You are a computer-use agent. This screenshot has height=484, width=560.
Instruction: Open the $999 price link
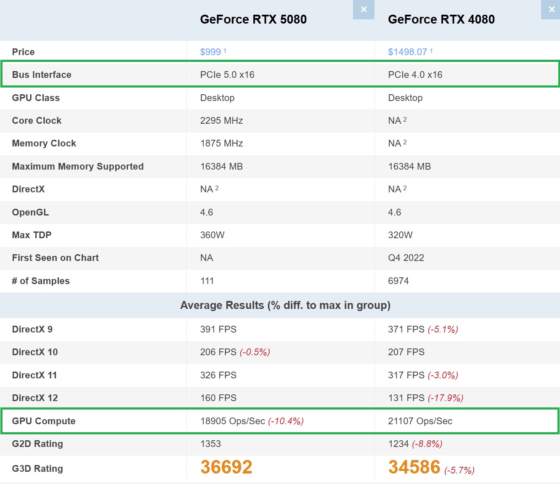(x=210, y=52)
